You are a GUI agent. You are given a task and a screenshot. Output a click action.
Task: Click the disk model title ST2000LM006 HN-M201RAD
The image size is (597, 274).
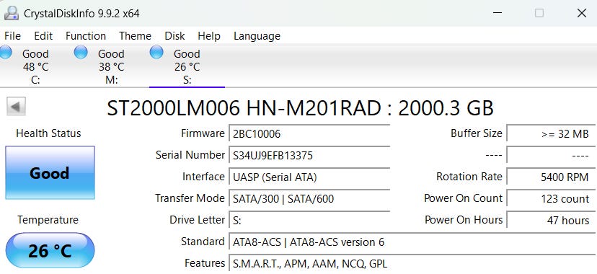tap(300, 108)
